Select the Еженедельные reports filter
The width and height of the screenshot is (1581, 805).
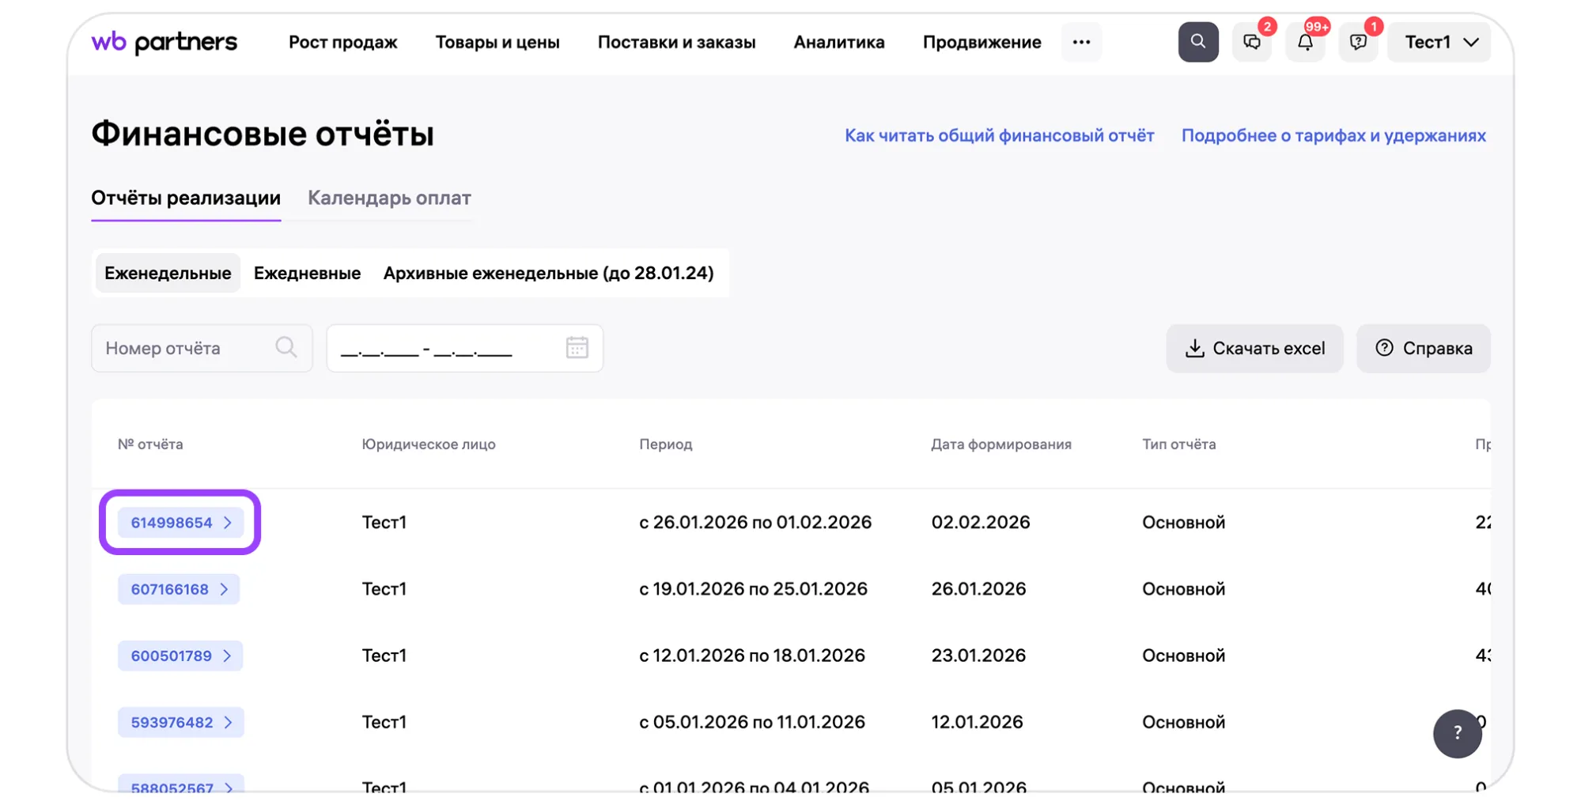coord(168,273)
